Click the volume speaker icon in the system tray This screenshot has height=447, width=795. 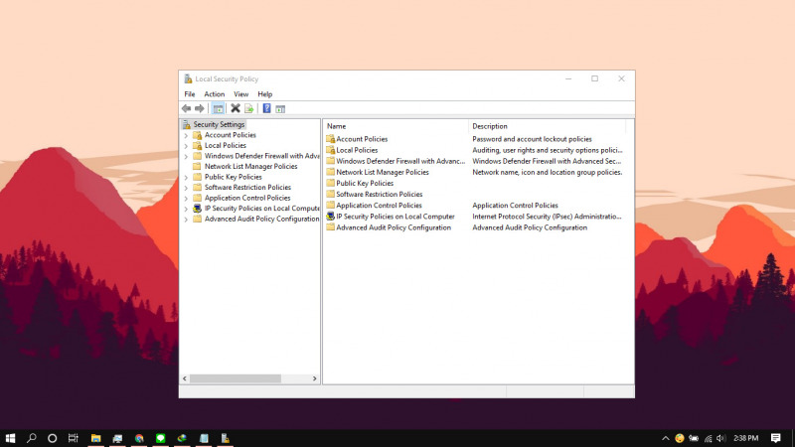point(721,438)
